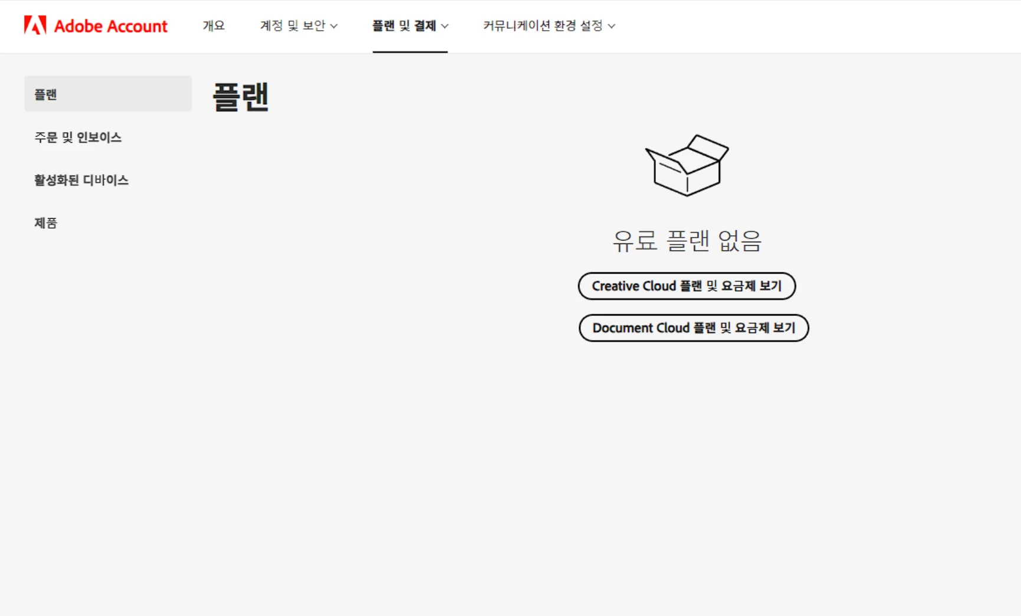Image resolution: width=1021 pixels, height=616 pixels.
Task: Expand the 플랜 및 결제 chevron
Action: click(445, 26)
